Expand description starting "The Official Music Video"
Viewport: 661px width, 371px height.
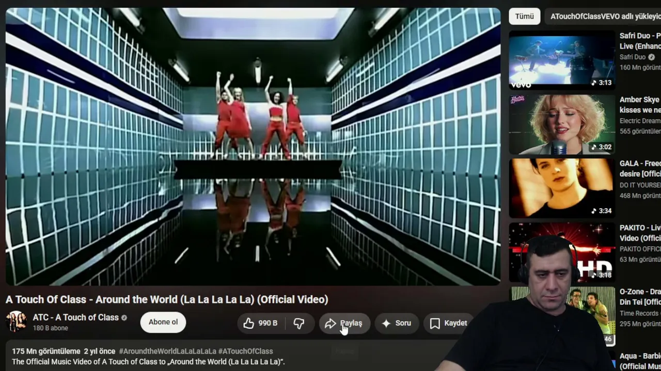click(148, 362)
